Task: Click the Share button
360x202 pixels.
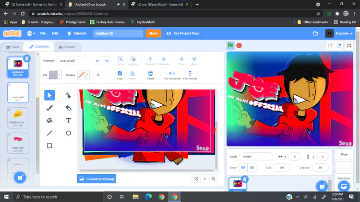Action: coord(153,34)
